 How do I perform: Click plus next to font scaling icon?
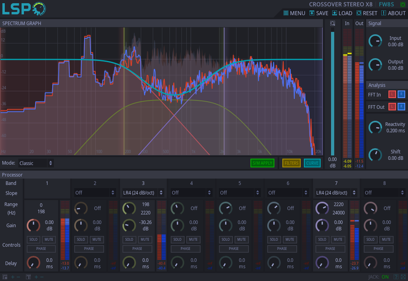[36, 277]
